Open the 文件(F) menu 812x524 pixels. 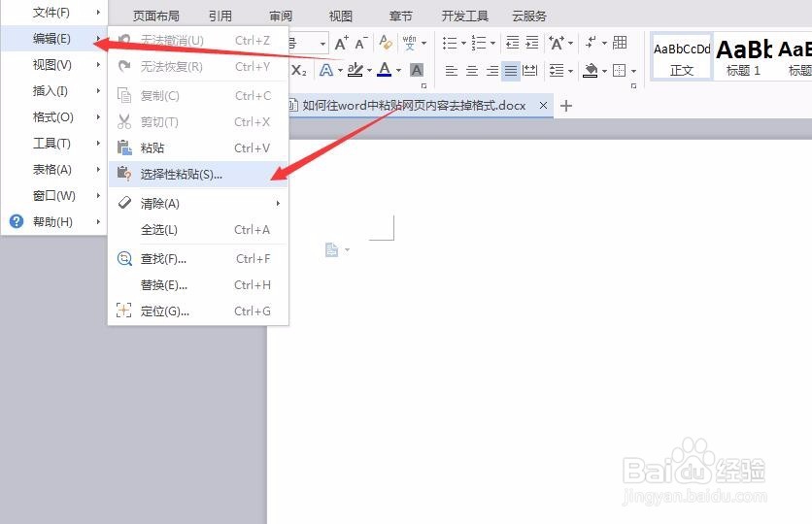pos(54,12)
